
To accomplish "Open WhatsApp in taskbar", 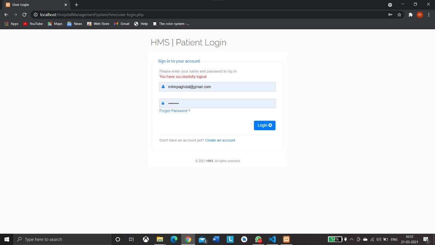I will (x=258, y=239).
